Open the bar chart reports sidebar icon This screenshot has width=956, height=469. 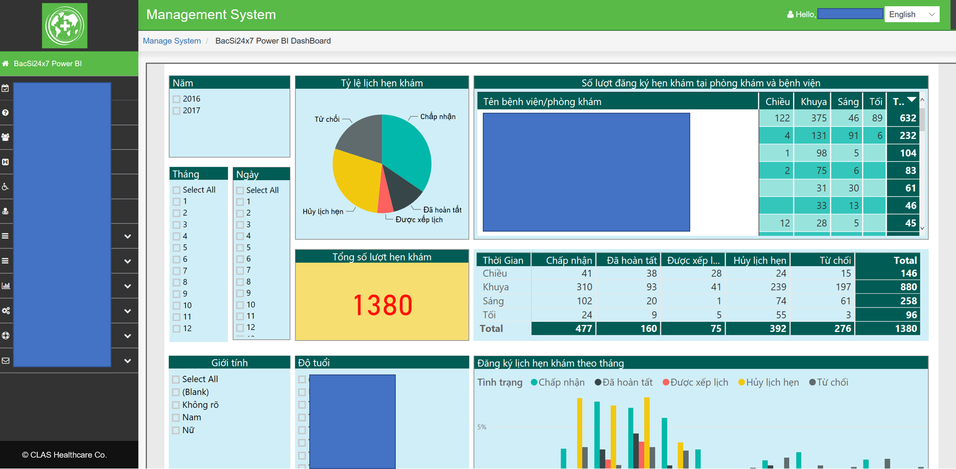tap(6, 286)
